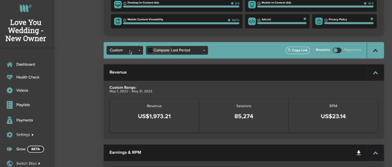Click the Videos play icon
The height and width of the screenshot is (167, 392).
point(9,90)
